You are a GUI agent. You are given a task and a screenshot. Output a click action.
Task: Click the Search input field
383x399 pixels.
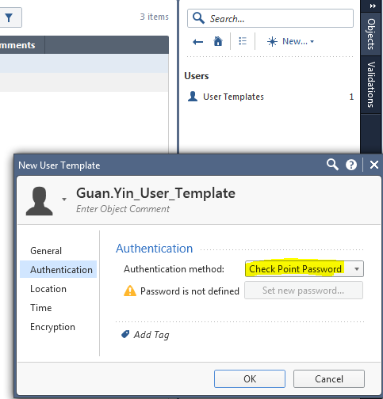(270, 18)
